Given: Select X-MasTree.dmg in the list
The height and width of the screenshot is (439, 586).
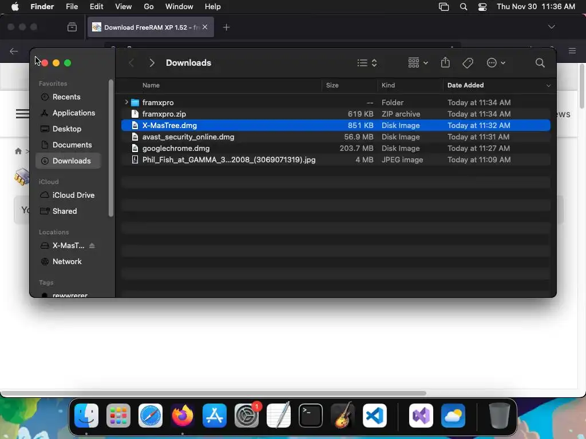Looking at the screenshot, I should click(x=335, y=125).
